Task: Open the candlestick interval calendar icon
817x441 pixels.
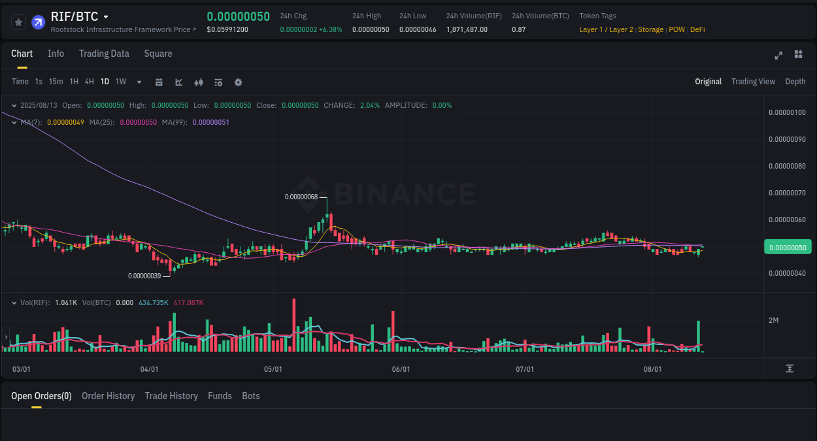Action: 159,82
